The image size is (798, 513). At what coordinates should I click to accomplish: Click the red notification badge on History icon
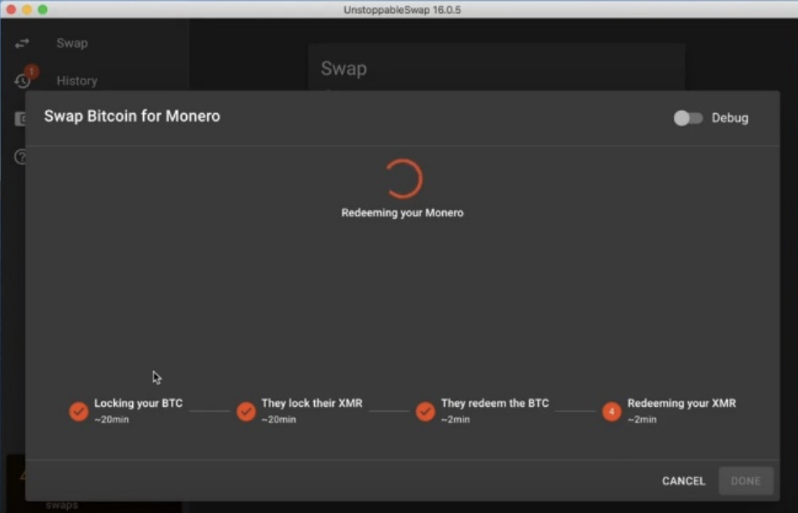pos(31,71)
